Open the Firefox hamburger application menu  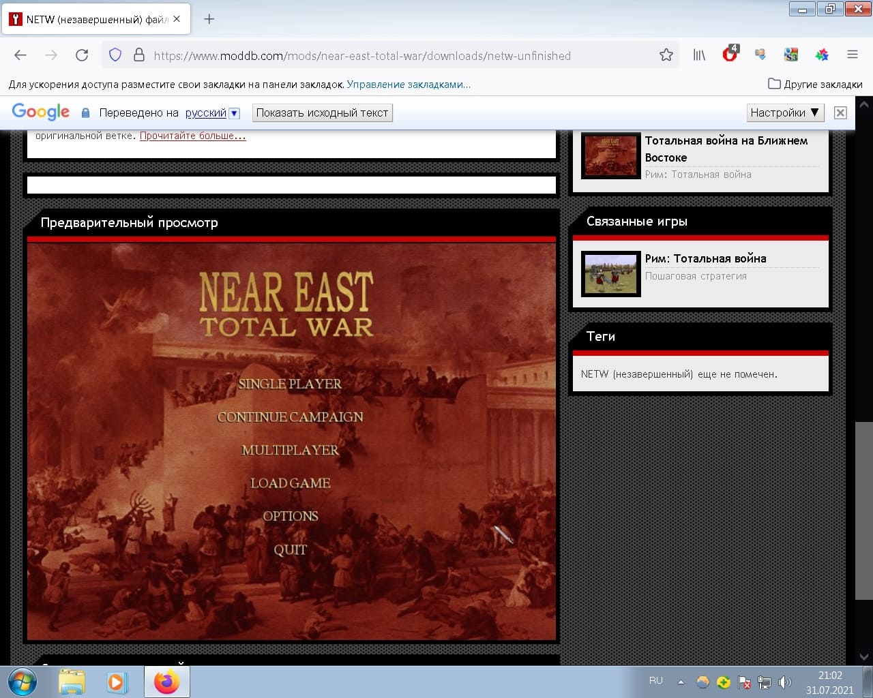coord(852,55)
